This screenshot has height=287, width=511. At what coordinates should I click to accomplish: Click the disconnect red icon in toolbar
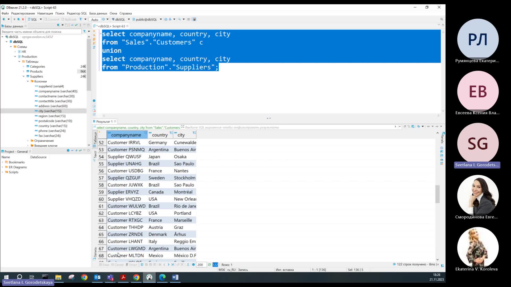(23, 19)
